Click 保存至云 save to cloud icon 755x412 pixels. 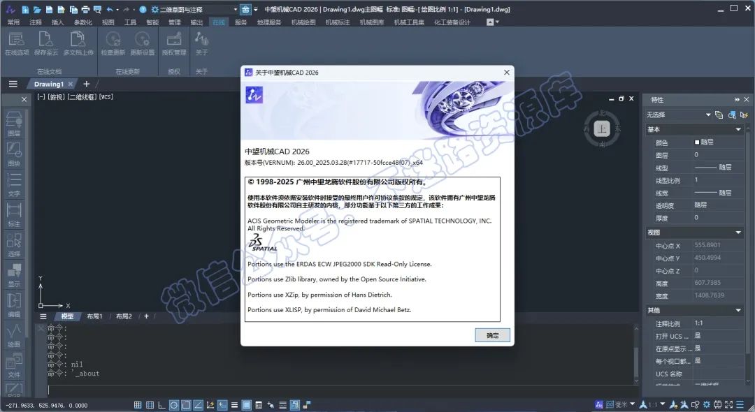pos(45,44)
